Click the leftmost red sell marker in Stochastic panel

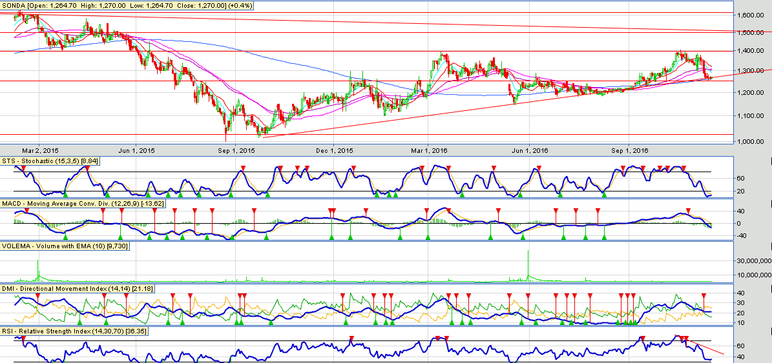coord(23,168)
